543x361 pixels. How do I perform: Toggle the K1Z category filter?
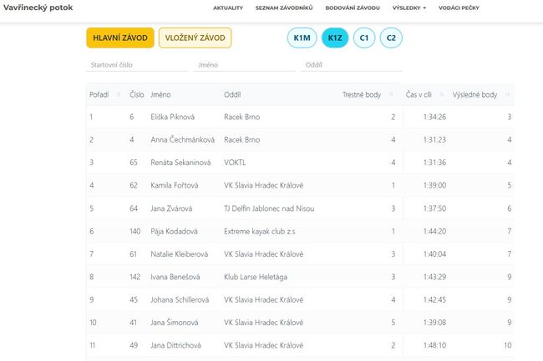click(335, 38)
